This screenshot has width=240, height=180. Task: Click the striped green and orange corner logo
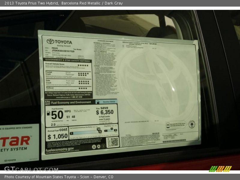tap(220, 169)
